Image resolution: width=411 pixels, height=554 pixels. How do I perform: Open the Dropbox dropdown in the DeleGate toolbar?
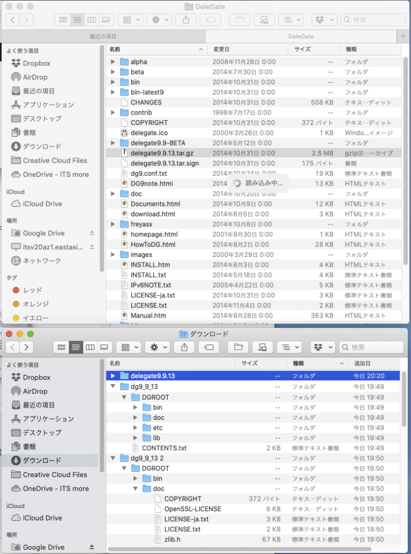[x=325, y=20]
